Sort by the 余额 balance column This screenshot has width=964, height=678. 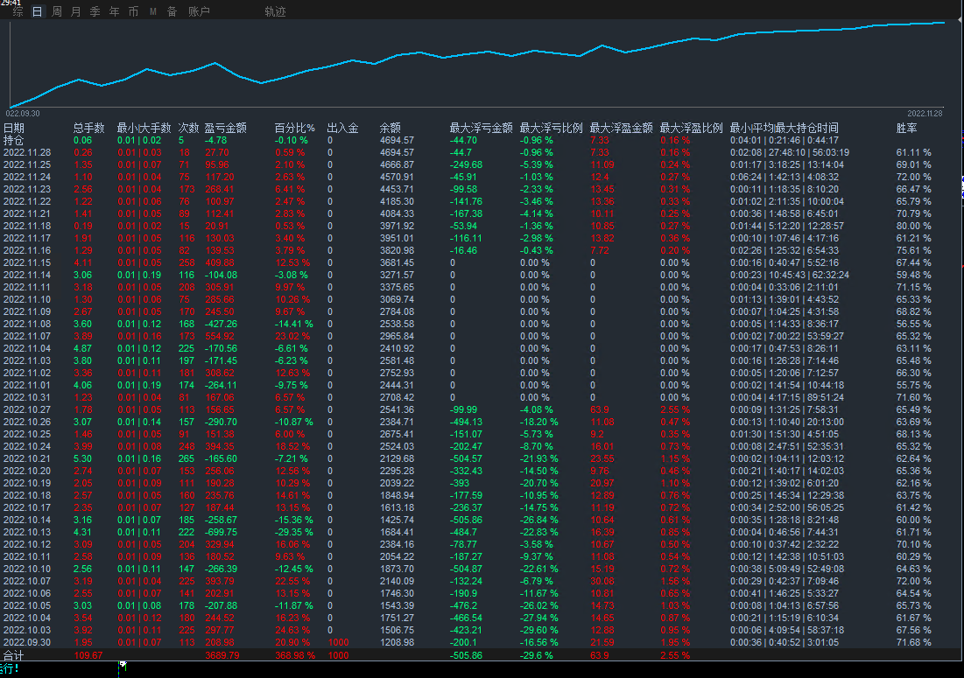[x=391, y=128]
